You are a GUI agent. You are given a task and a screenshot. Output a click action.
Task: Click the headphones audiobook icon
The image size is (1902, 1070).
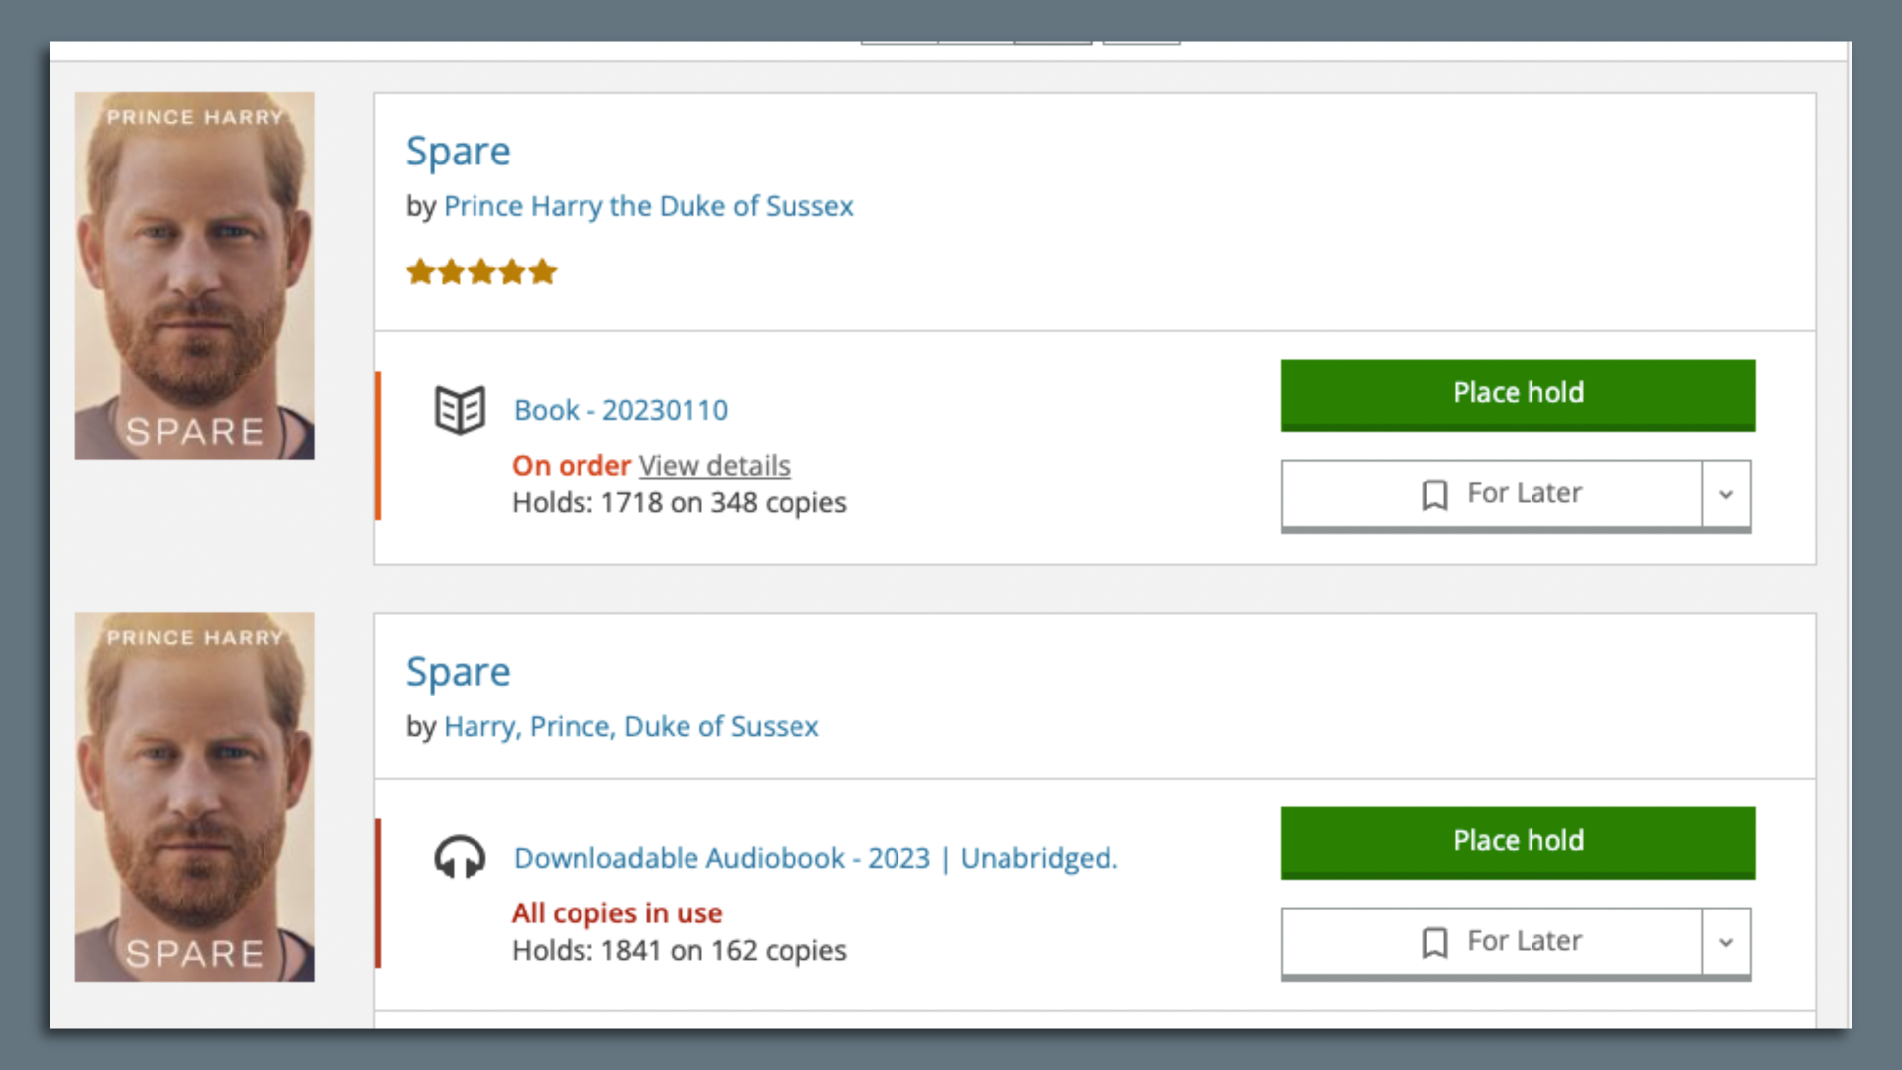[x=460, y=857]
